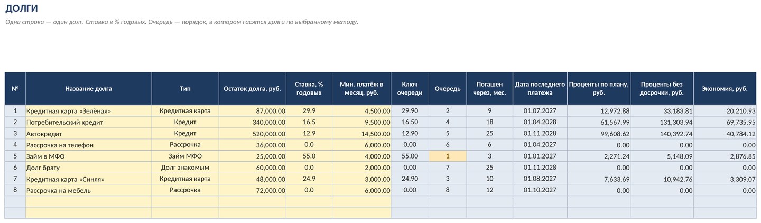
Task: Click the savings value 40,784.12
Action: pyautogui.click(x=725, y=133)
